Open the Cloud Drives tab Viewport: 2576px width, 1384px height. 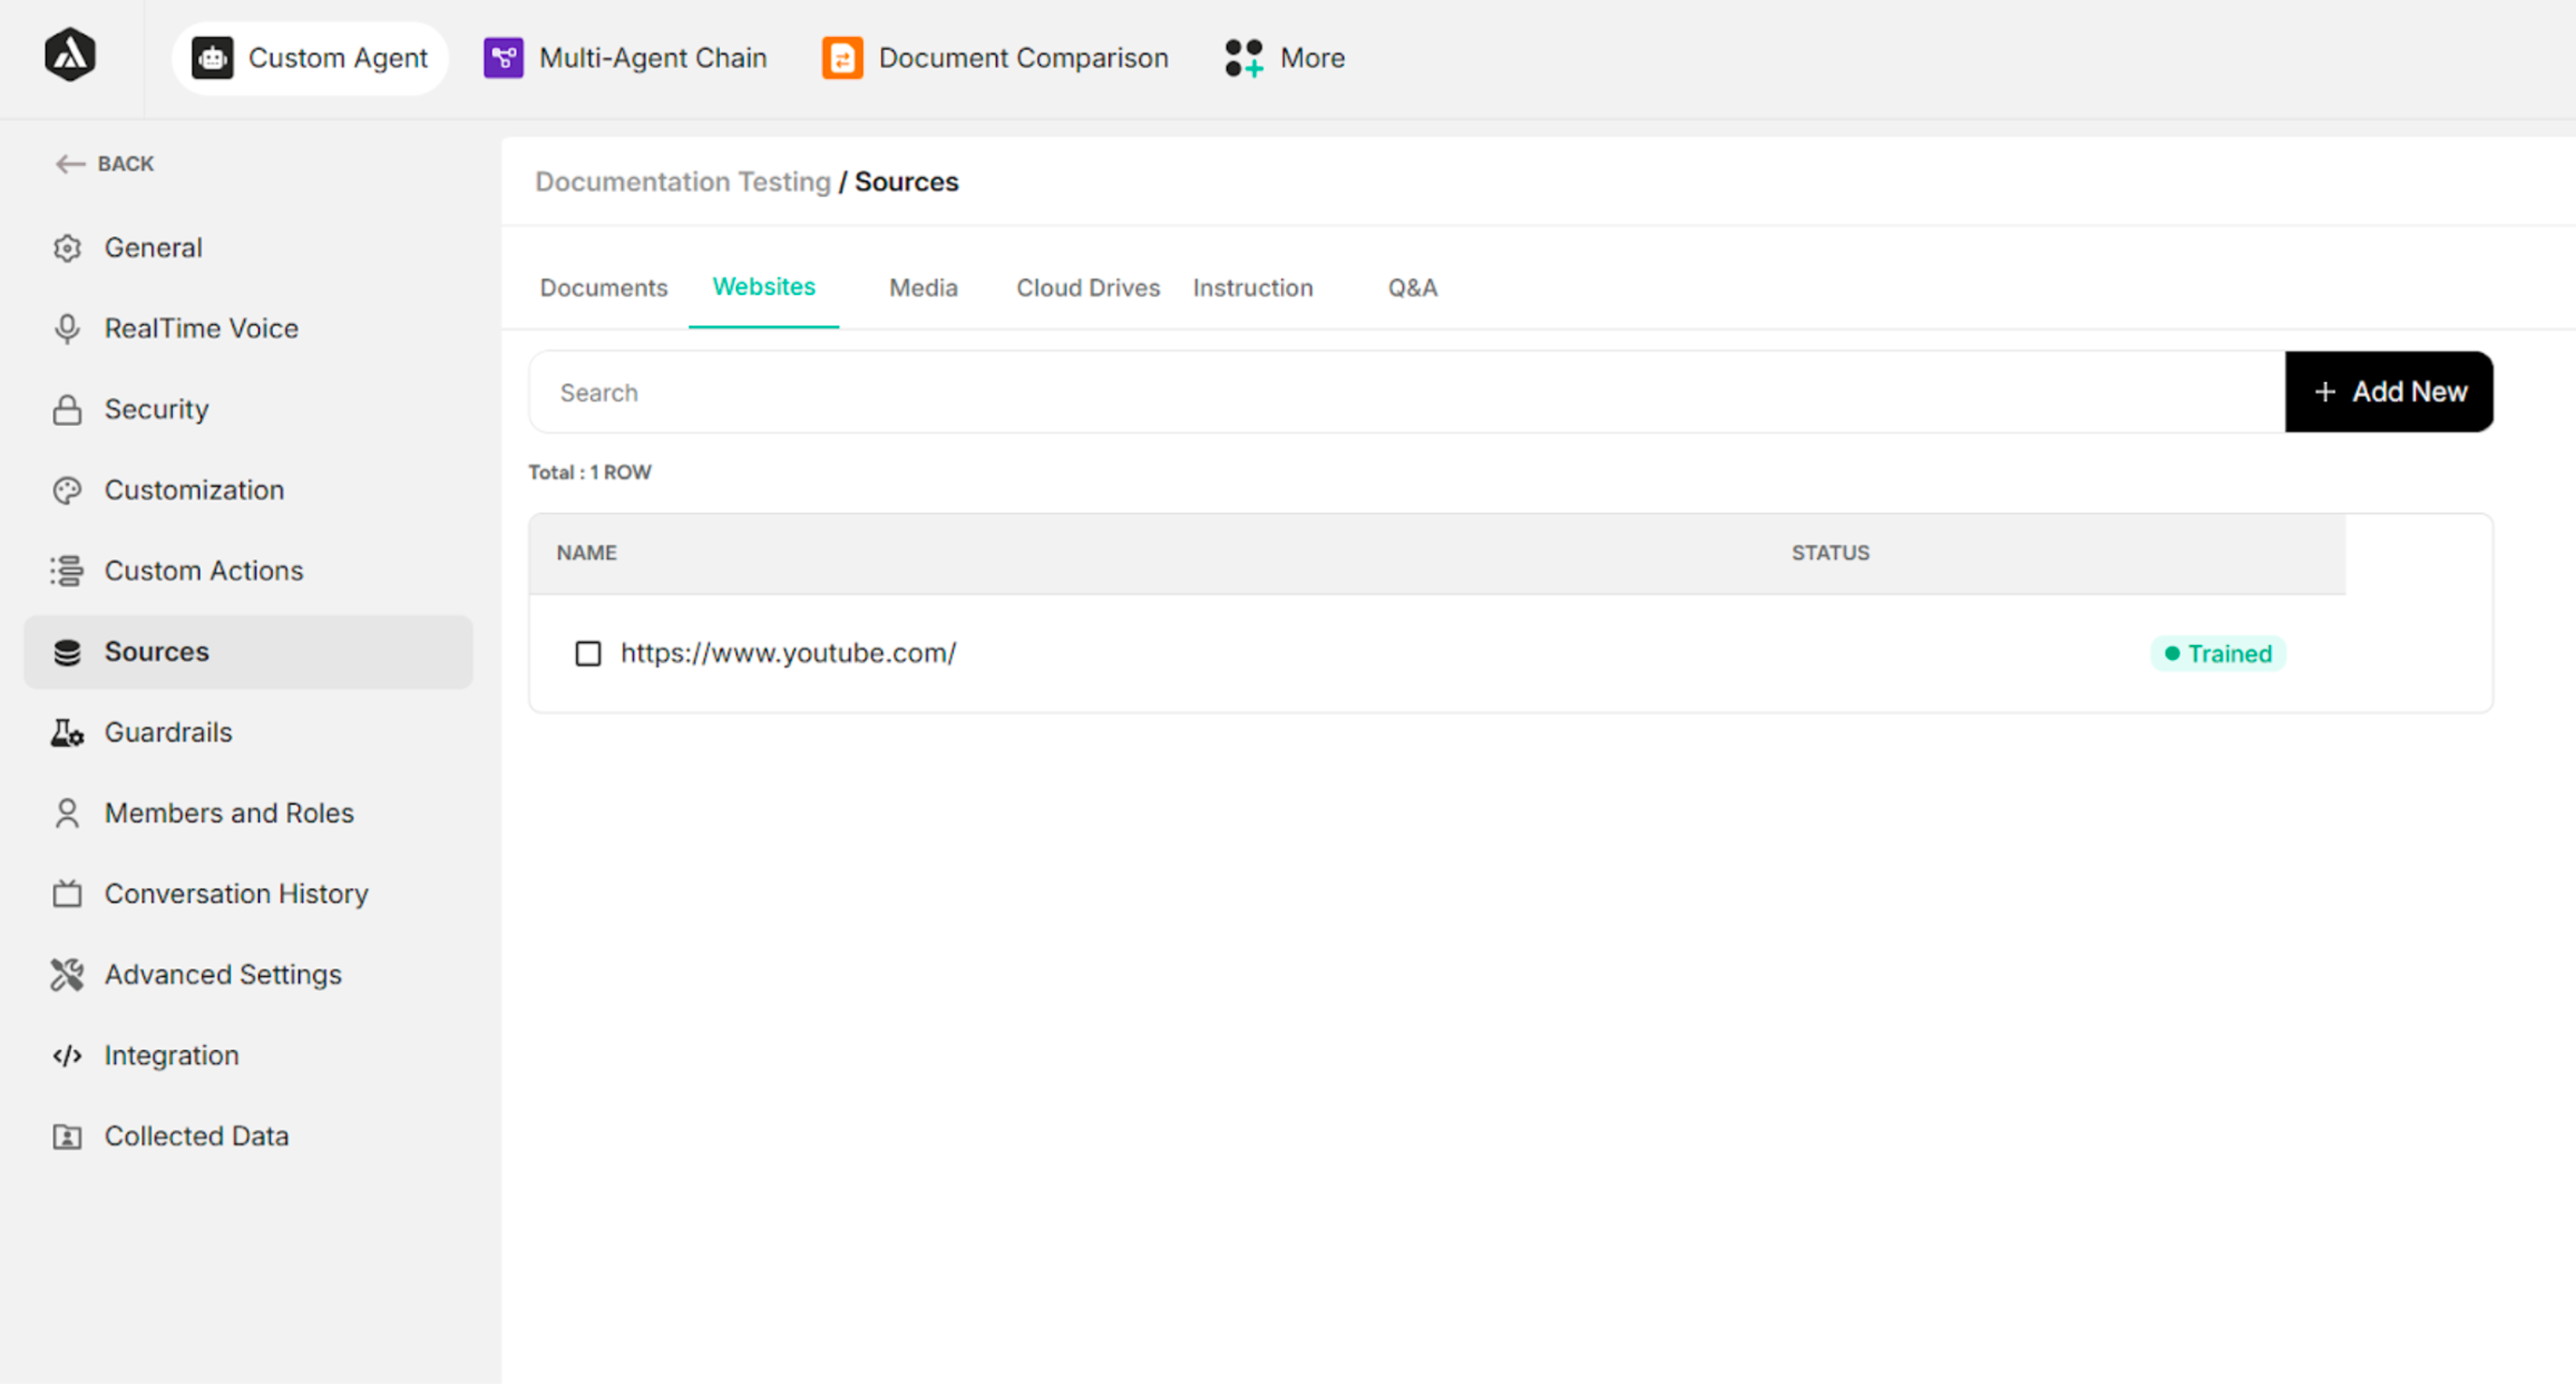coord(1087,288)
